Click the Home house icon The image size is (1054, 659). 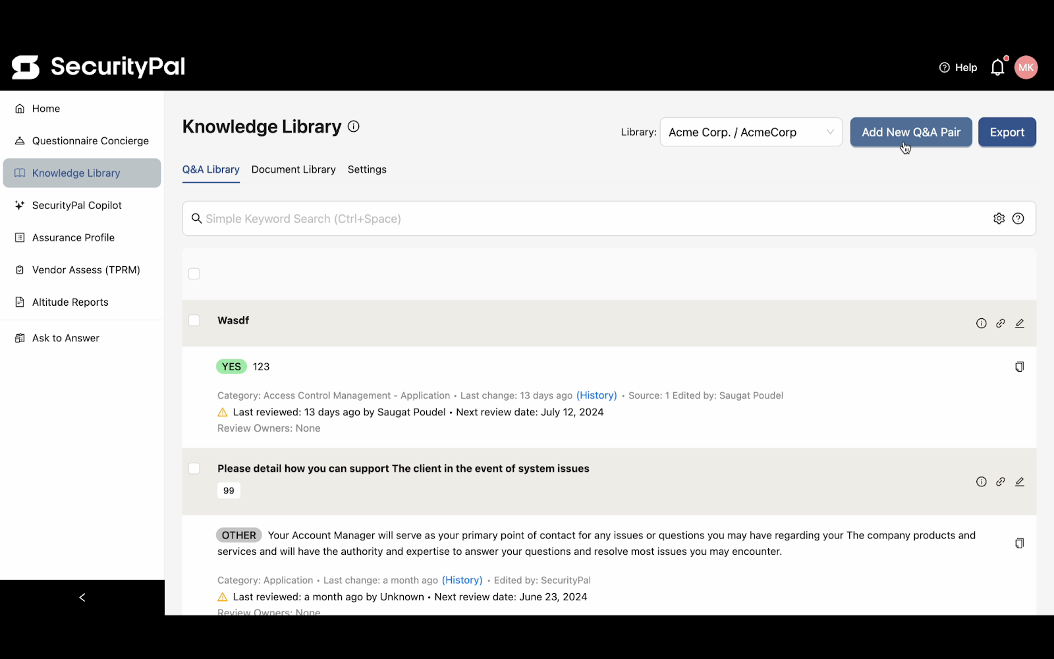(x=20, y=109)
